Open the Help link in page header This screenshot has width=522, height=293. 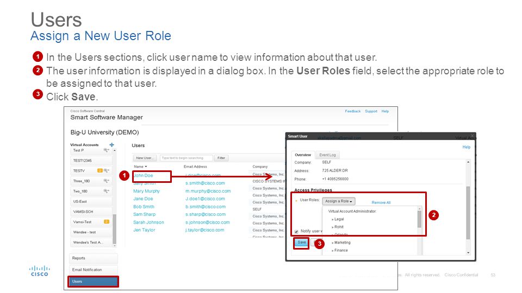[x=385, y=111]
